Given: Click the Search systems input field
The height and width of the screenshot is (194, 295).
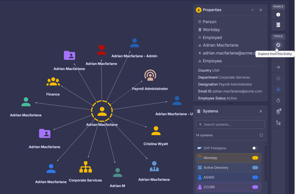Looking at the screenshot, I should click(230, 125).
